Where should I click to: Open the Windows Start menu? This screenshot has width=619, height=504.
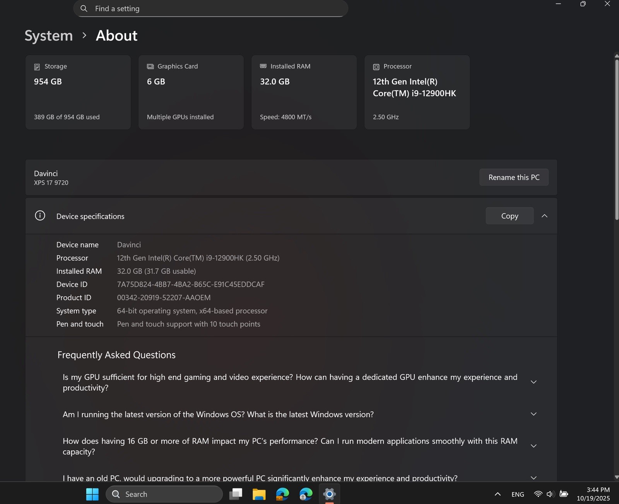click(x=92, y=494)
